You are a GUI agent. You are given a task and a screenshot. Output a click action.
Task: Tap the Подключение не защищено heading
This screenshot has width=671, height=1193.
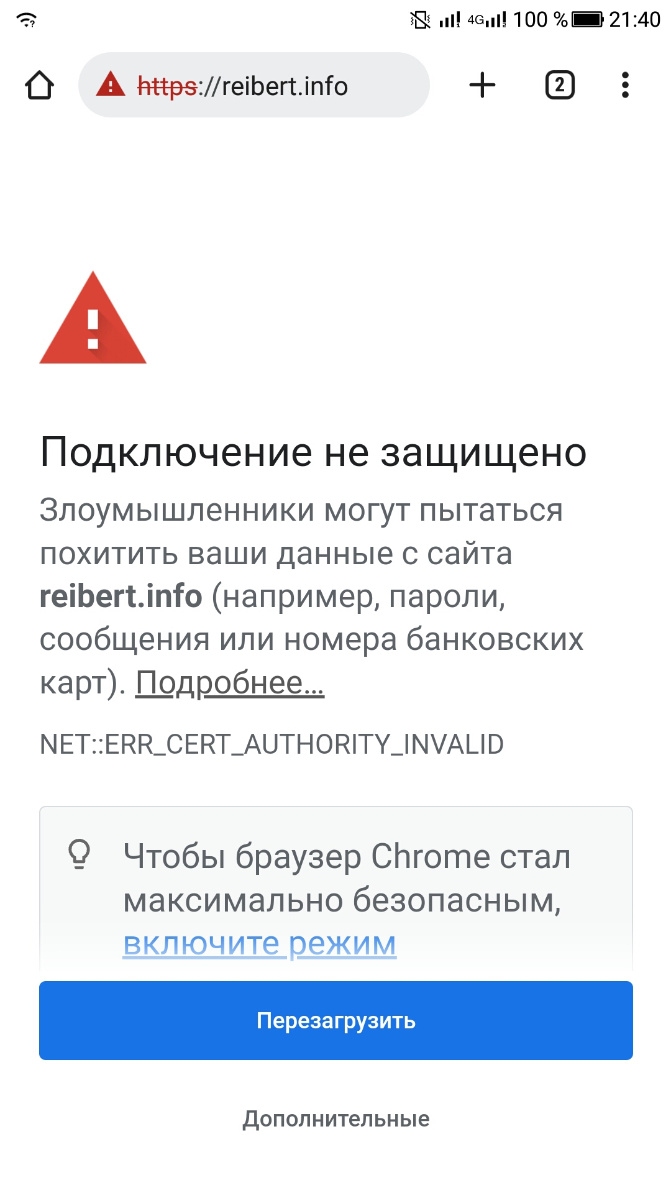313,452
